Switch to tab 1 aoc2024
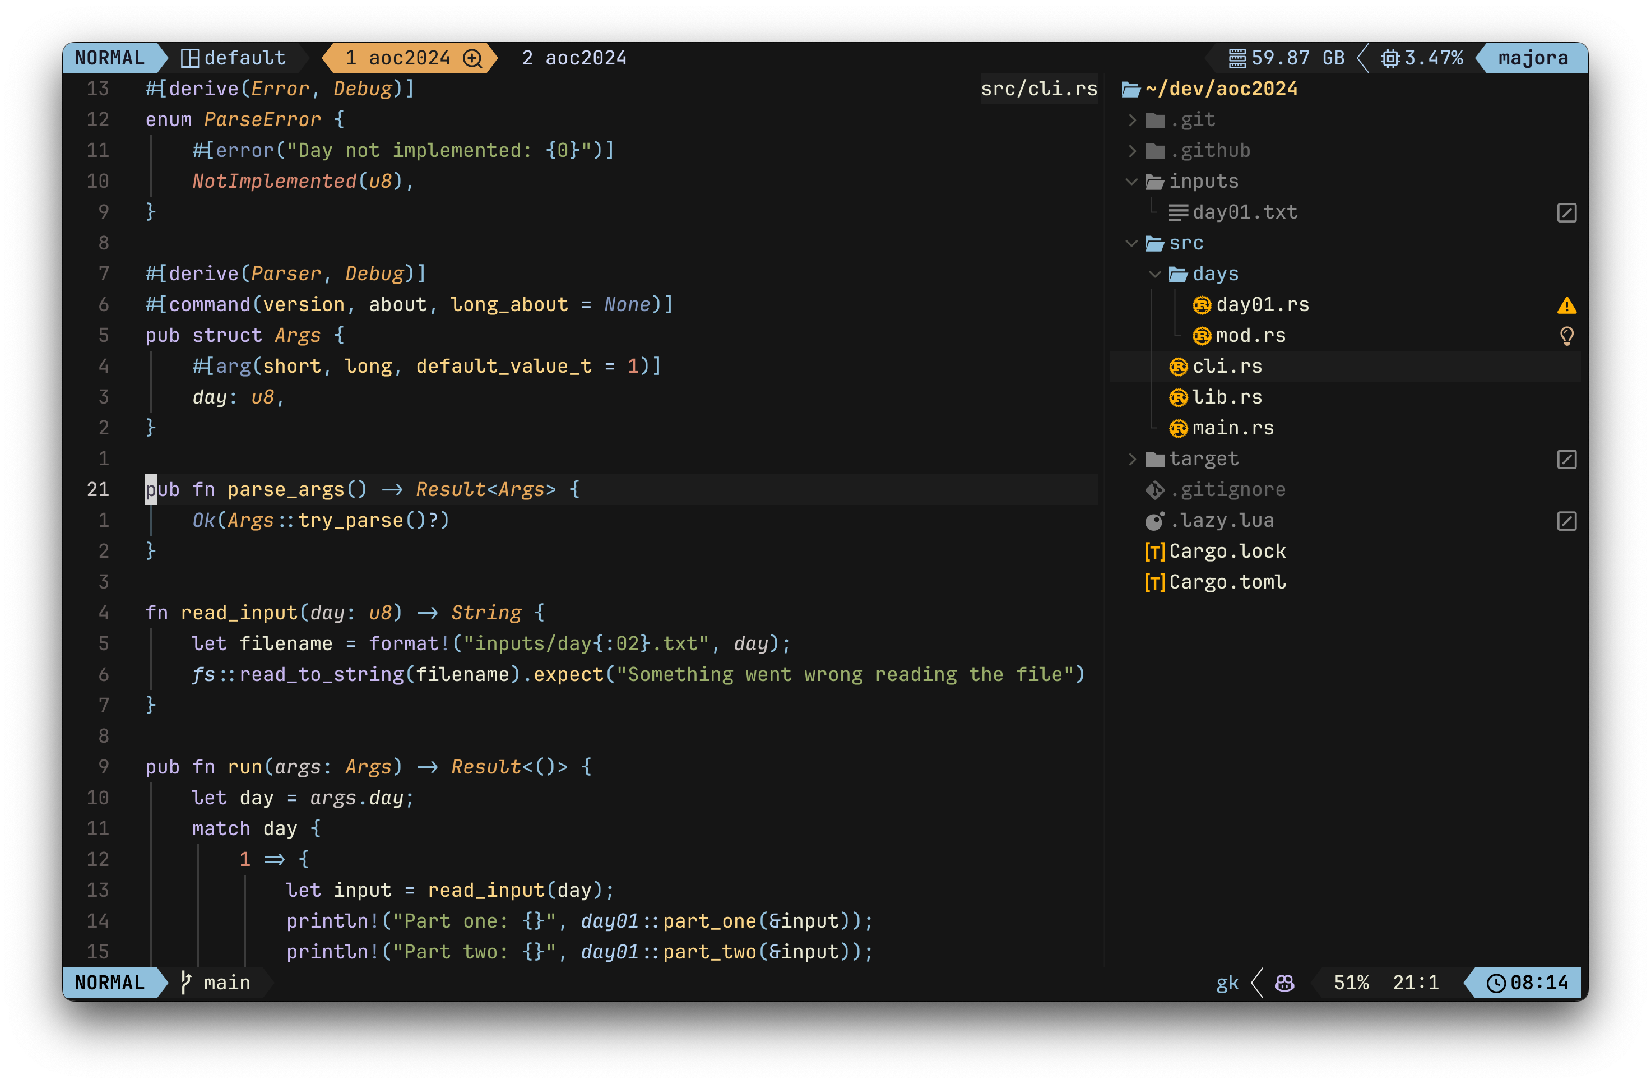This screenshot has height=1084, width=1651. [x=409, y=58]
